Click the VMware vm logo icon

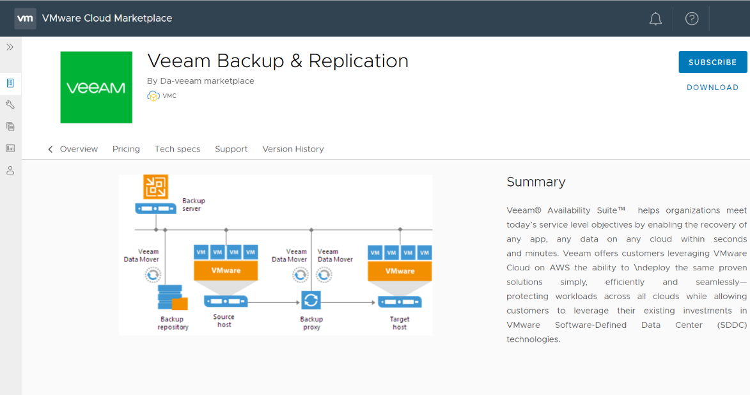25,19
